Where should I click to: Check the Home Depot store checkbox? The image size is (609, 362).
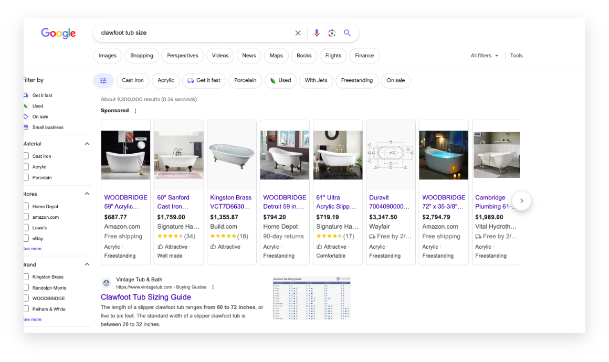click(26, 206)
